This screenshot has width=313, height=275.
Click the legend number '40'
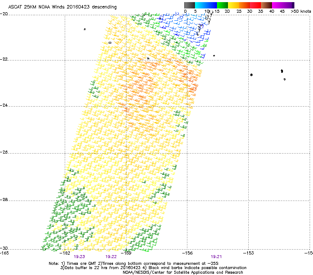pos(272,11)
